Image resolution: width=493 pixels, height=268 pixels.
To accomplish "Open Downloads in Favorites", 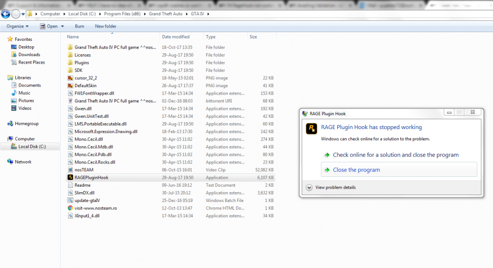I will coord(29,54).
